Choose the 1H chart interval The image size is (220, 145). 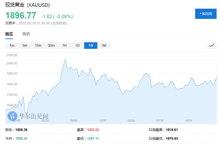tap(64, 46)
